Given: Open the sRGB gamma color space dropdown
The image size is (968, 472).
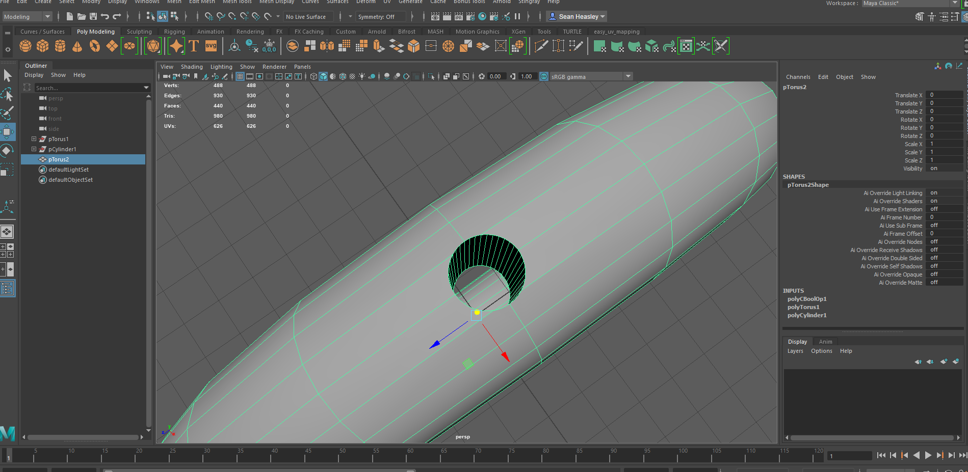Looking at the screenshot, I should pos(629,76).
